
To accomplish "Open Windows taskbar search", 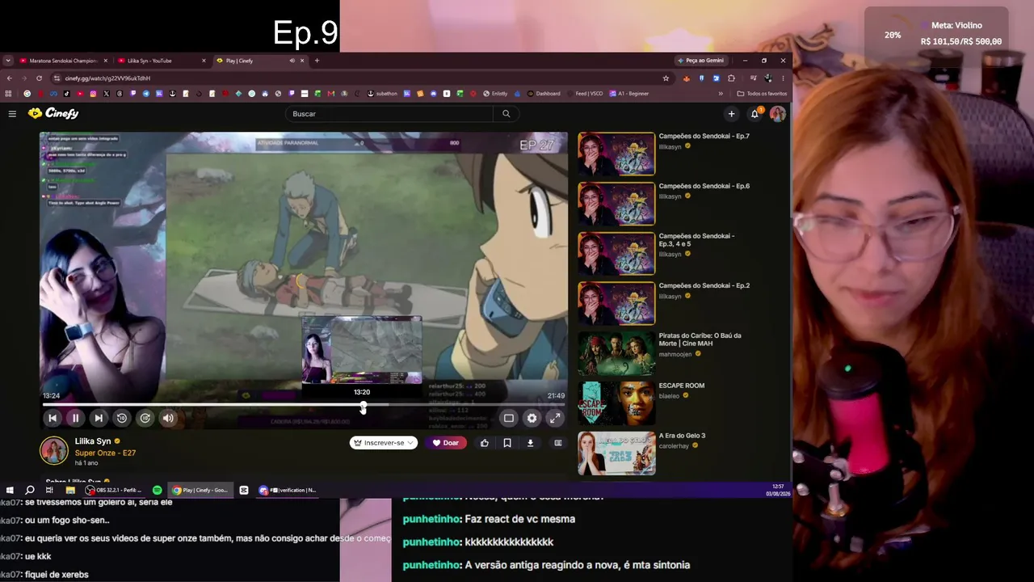I will (x=30, y=490).
